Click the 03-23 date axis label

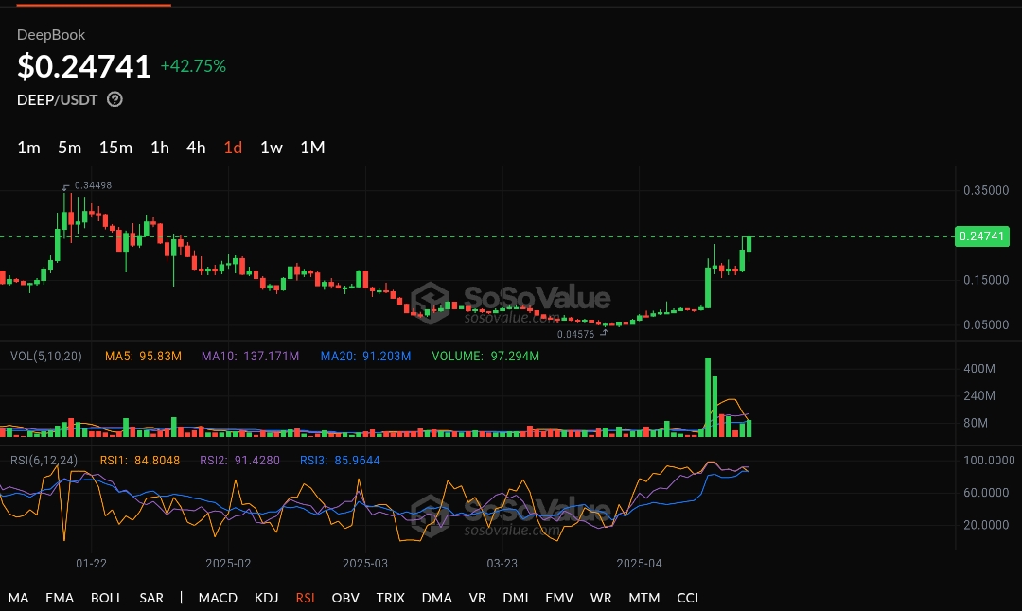coord(502,564)
